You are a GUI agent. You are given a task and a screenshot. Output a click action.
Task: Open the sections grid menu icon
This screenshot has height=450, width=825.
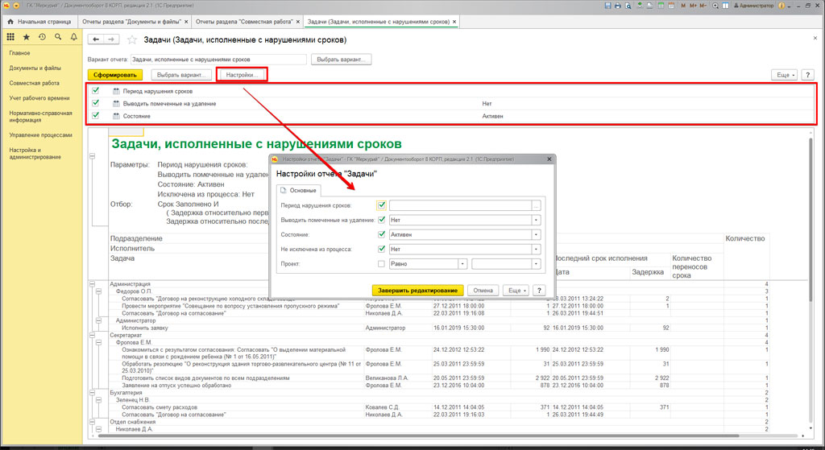click(x=10, y=37)
